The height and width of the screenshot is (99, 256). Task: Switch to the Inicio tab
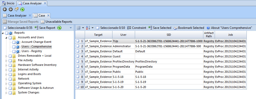coord(8,3)
